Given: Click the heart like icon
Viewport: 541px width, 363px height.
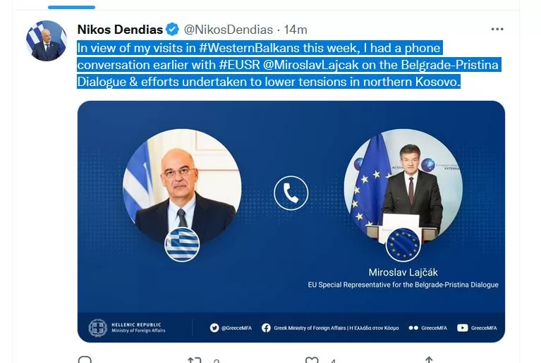Looking at the screenshot, I should 312,360.
